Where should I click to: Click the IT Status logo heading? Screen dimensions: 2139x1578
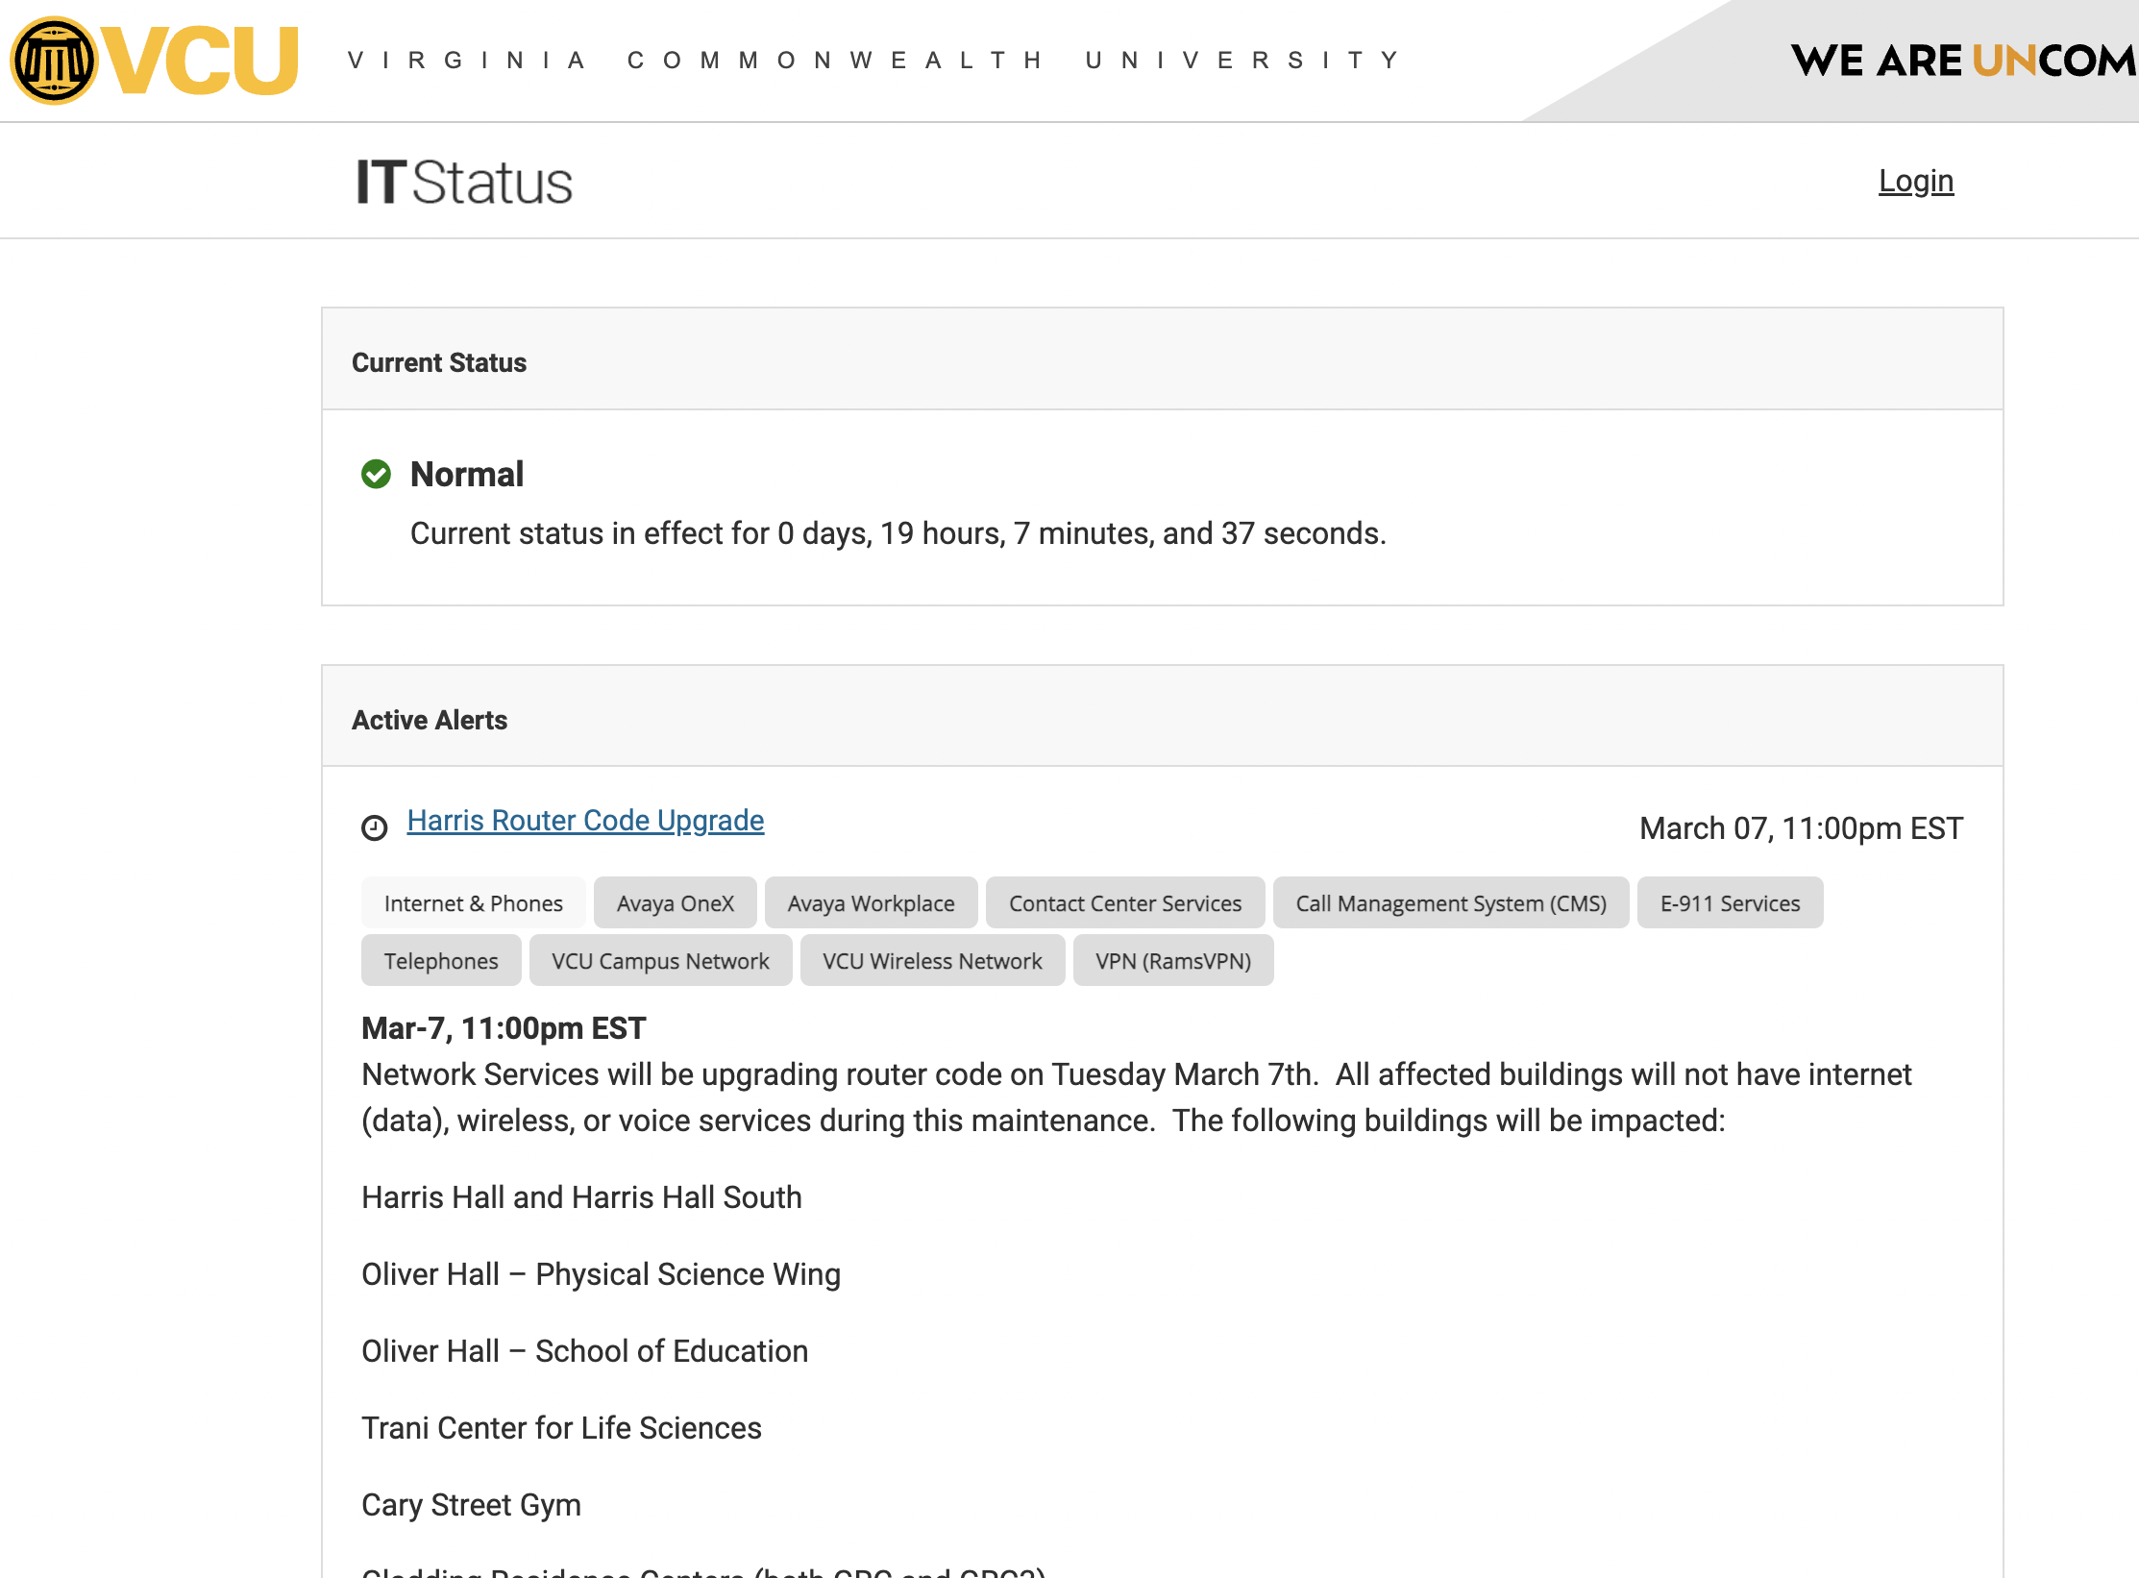(x=464, y=182)
